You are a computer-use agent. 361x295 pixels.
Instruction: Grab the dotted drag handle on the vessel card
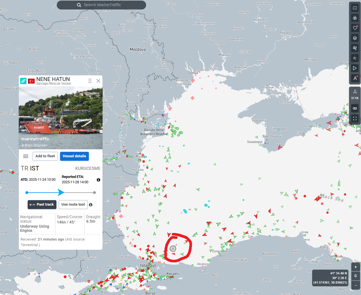click(90, 81)
